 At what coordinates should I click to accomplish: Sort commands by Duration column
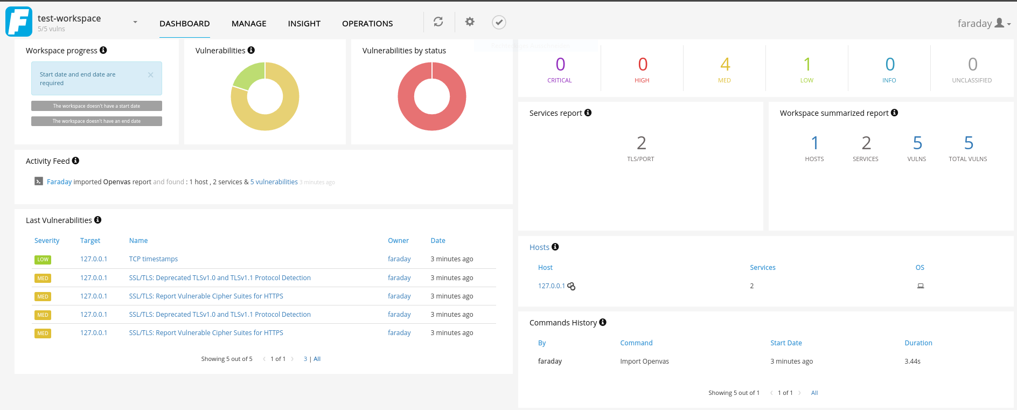click(918, 343)
